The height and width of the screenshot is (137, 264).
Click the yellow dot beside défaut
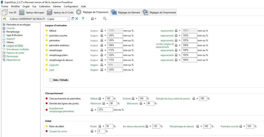click(47, 31)
